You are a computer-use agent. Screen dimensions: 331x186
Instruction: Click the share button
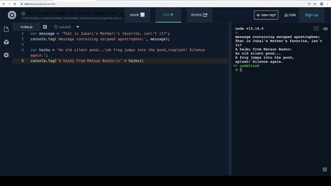coord(199,15)
